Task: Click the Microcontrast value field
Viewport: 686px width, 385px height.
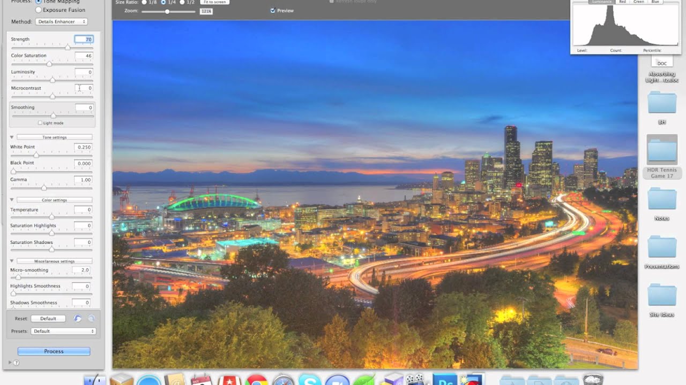Action: tap(84, 88)
